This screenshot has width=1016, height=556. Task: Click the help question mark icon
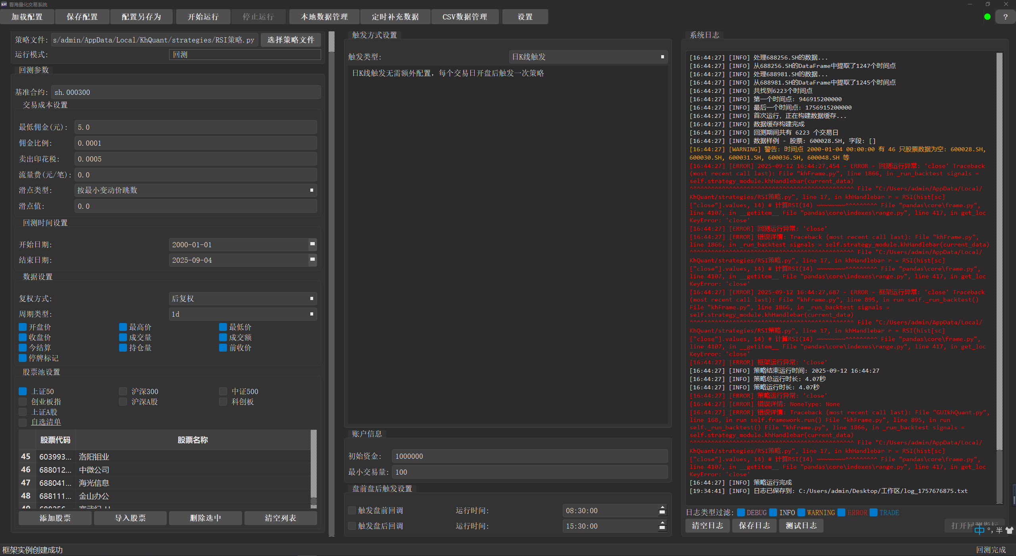1005,17
